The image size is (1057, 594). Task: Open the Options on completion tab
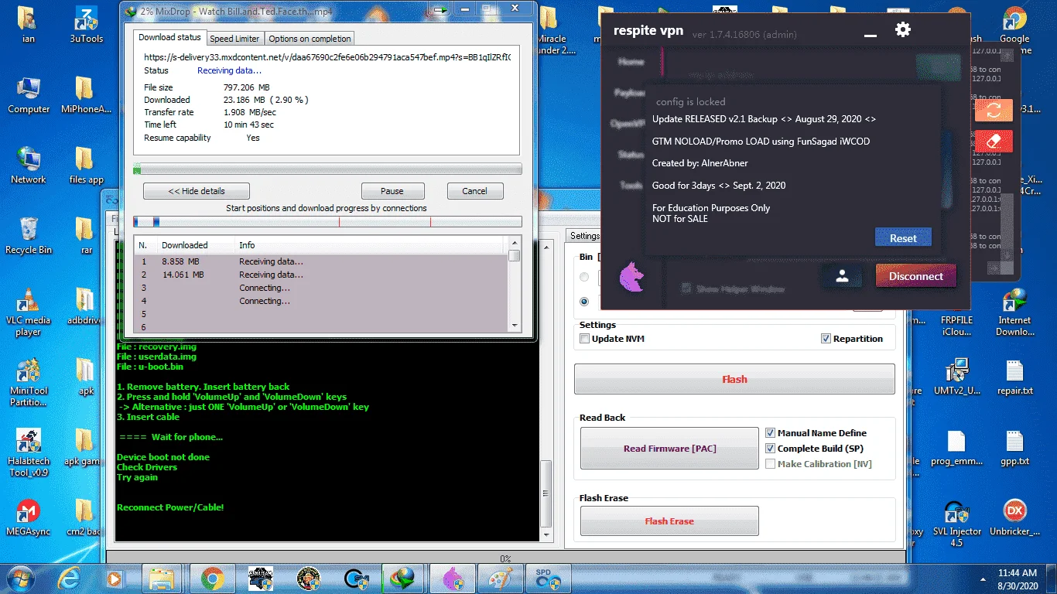(x=310, y=39)
